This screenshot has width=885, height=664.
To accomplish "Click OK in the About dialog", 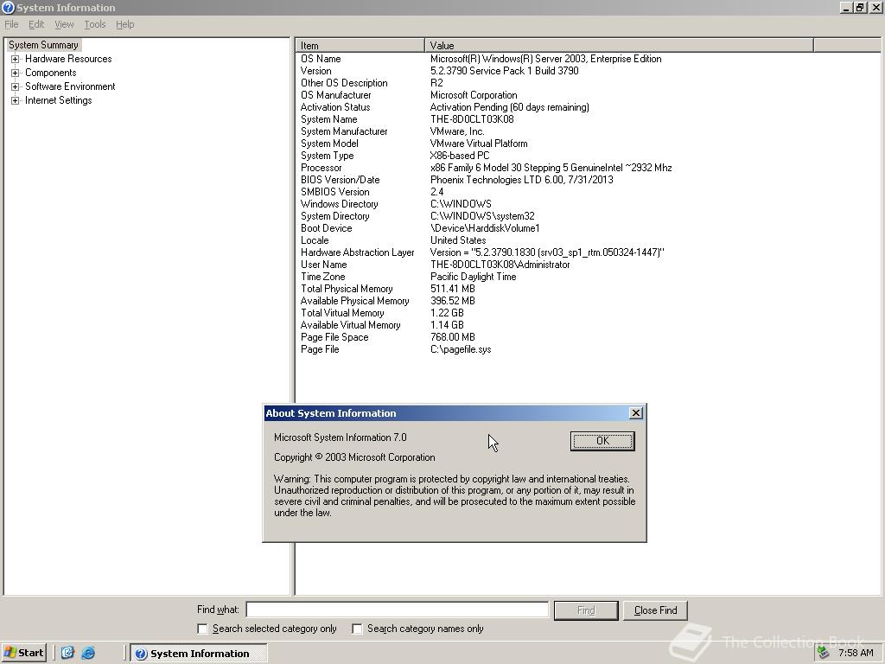I will [x=602, y=441].
